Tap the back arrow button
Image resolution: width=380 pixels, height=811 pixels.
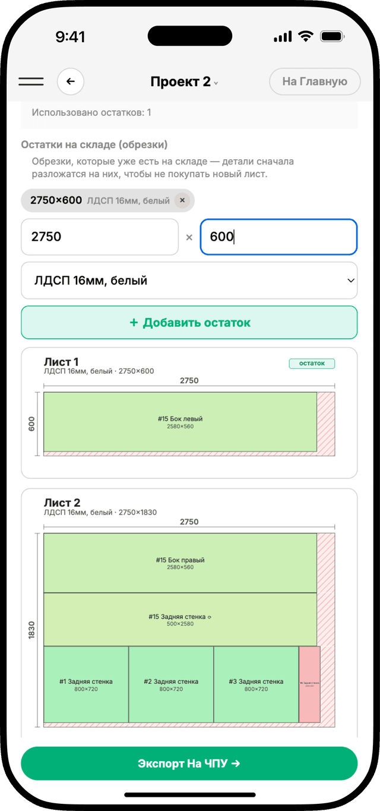[71, 81]
